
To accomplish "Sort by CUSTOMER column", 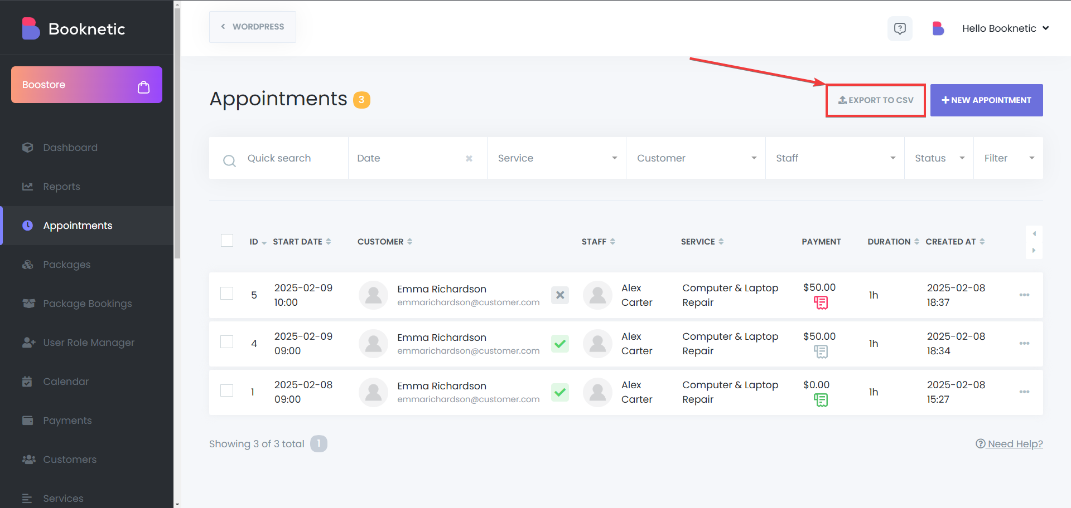I will [385, 242].
